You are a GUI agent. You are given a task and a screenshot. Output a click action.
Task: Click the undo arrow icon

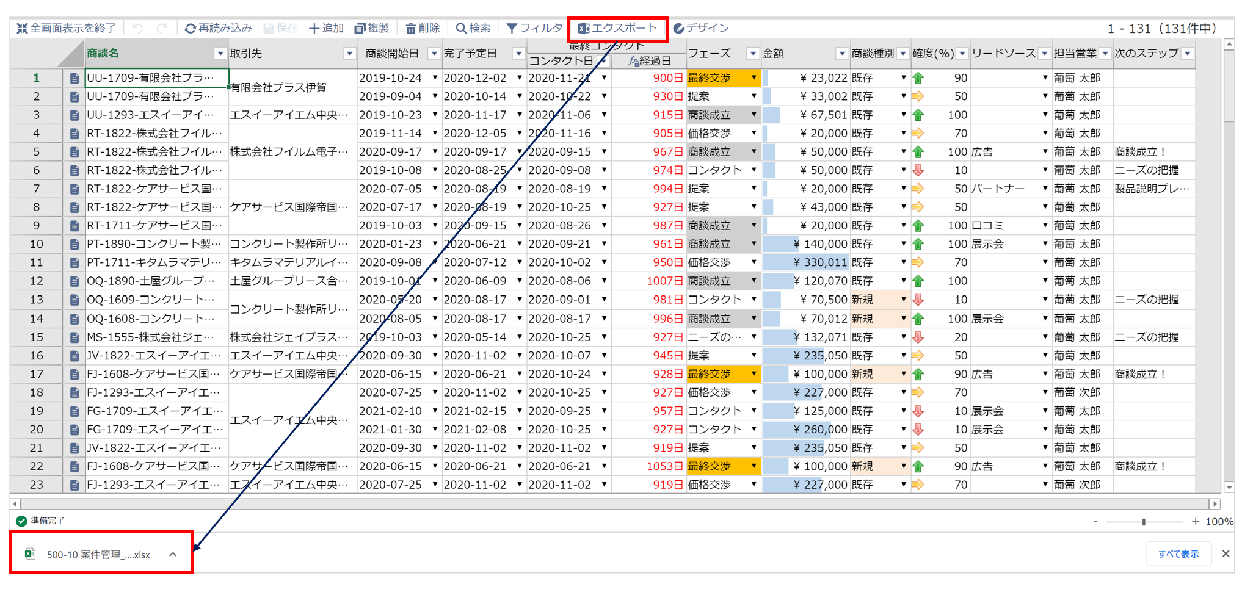(x=137, y=28)
